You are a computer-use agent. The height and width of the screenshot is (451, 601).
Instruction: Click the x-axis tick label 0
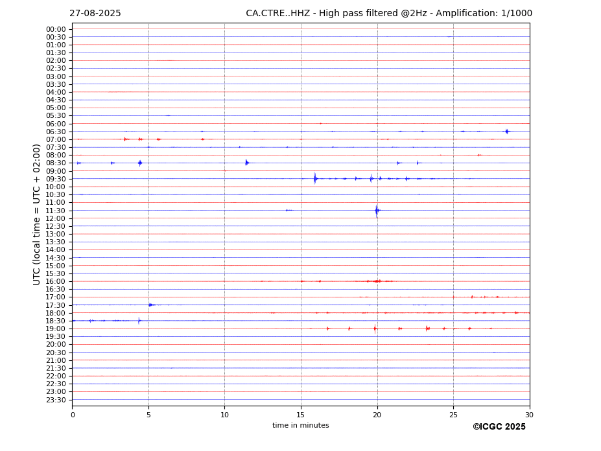(73, 415)
